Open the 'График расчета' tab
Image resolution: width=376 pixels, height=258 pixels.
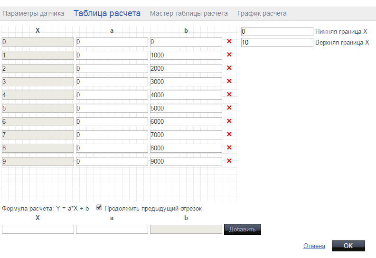point(262,14)
